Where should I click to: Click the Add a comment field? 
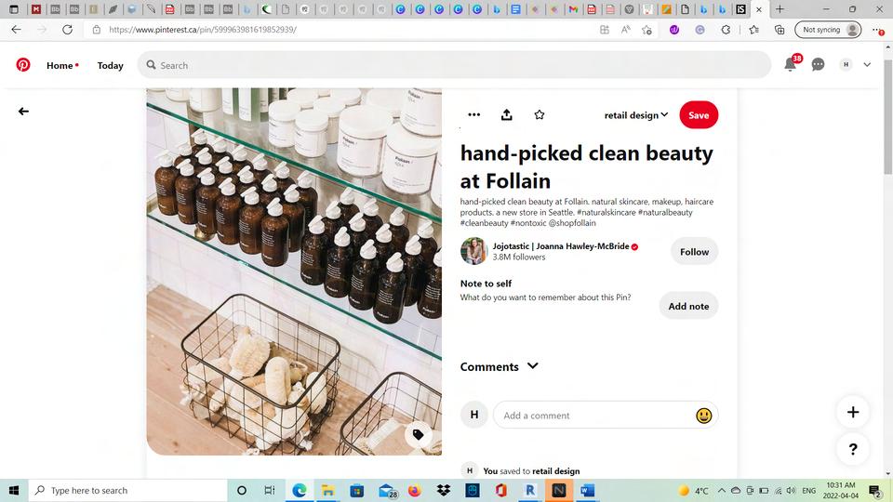[593, 416]
